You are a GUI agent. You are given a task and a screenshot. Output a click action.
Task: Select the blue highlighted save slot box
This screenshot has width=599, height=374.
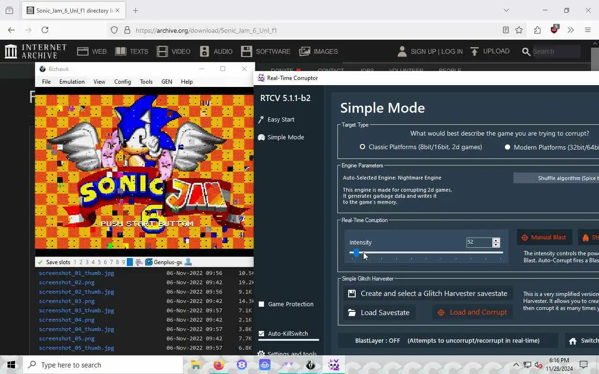(130, 262)
